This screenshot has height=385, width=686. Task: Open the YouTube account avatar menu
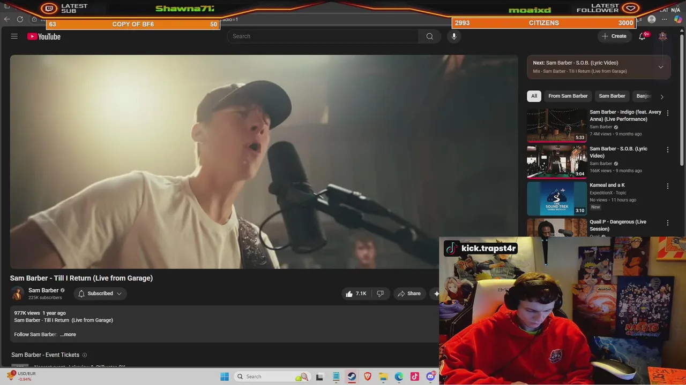[x=663, y=36]
